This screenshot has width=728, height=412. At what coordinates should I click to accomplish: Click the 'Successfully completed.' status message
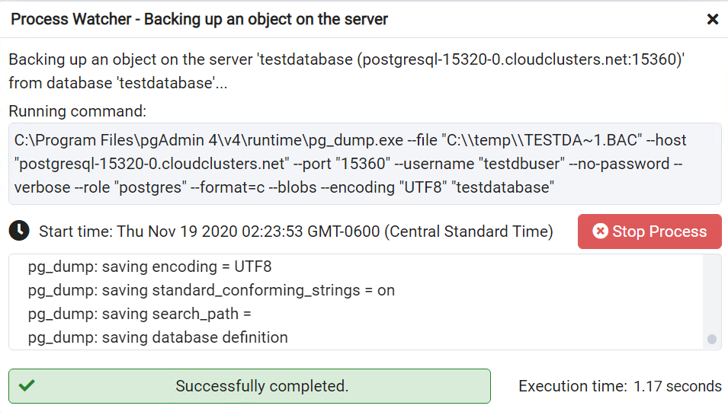click(x=261, y=386)
